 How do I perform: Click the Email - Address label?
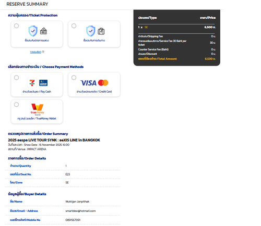click(24, 211)
